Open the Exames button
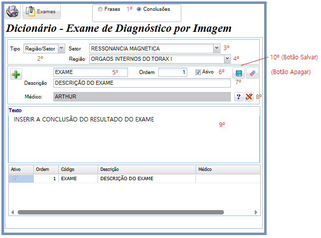 click(x=42, y=11)
